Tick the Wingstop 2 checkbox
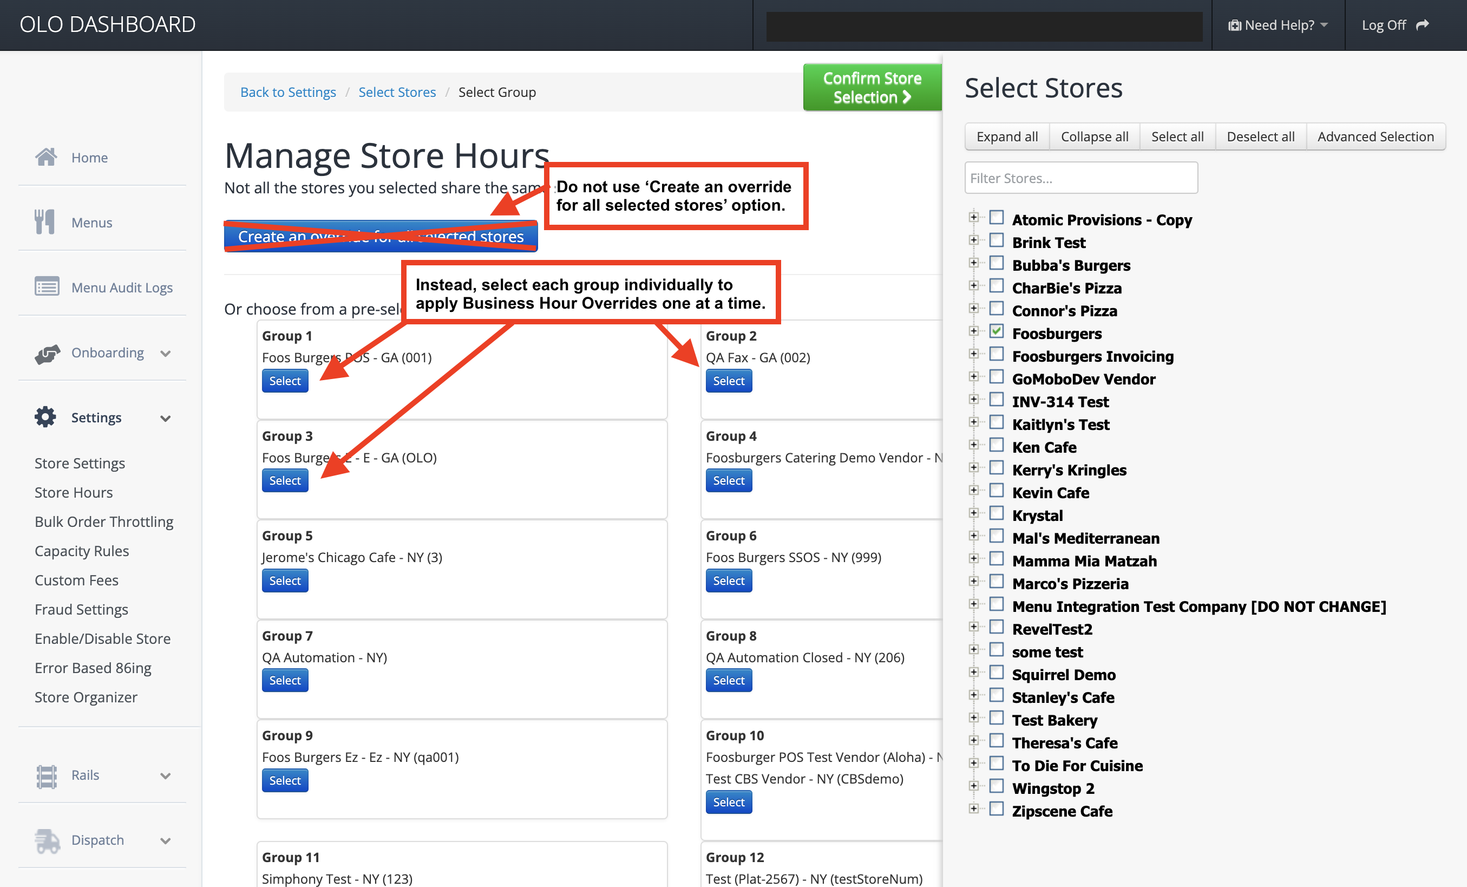The width and height of the screenshot is (1467, 887). tap(996, 787)
